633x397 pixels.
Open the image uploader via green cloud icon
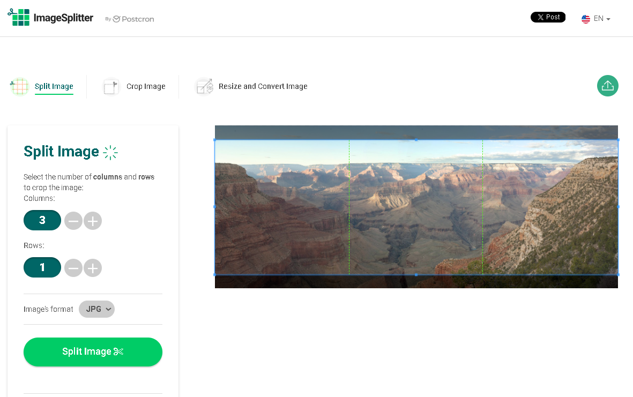pyautogui.click(x=607, y=86)
